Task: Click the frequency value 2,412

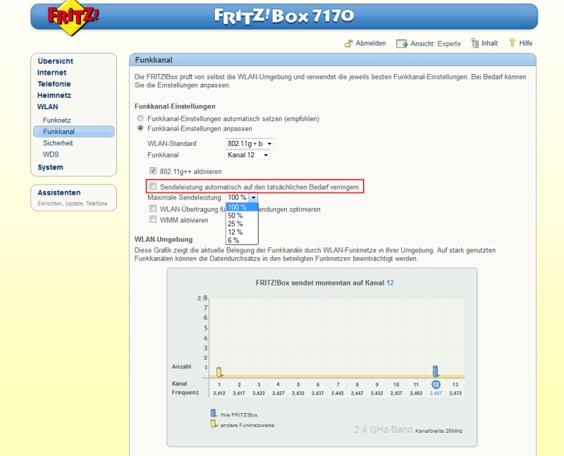Action: (x=219, y=393)
